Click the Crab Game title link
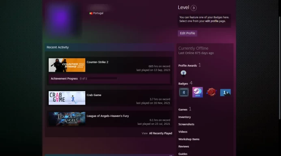The image size is (281, 156). [x=94, y=95]
